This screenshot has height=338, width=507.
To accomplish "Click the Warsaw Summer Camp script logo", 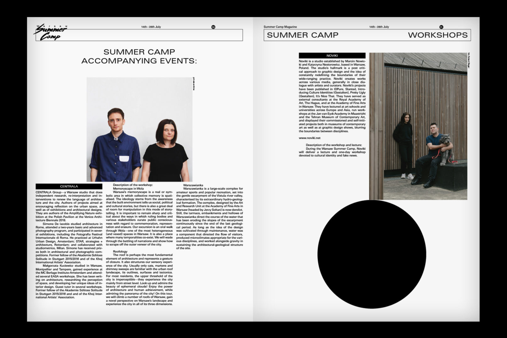I will pos(50,32).
